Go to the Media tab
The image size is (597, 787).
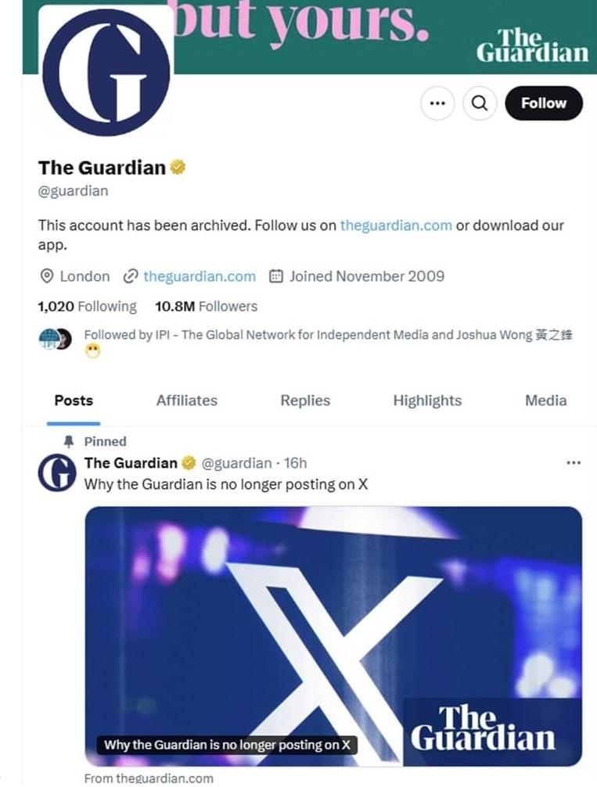546,401
